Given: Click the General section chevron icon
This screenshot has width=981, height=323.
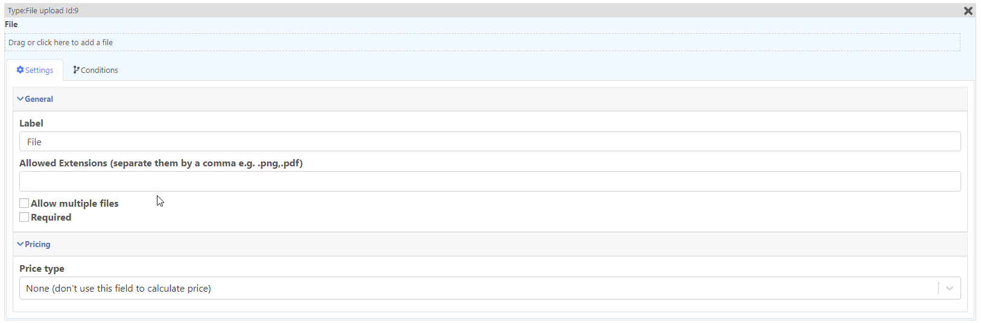Looking at the screenshot, I should [21, 99].
